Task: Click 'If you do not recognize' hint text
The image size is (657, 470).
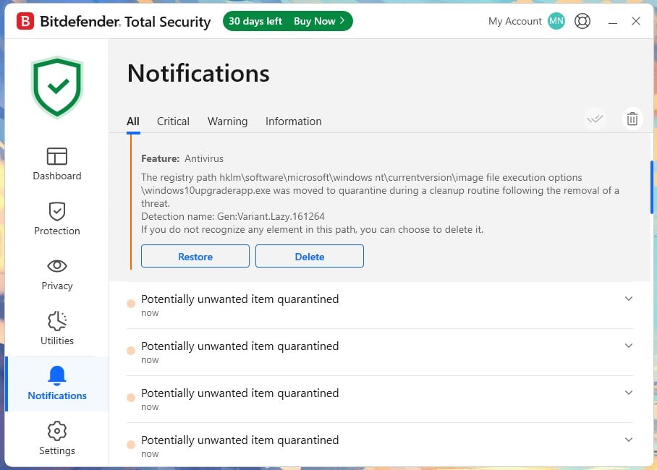Action: coord(312,229)
